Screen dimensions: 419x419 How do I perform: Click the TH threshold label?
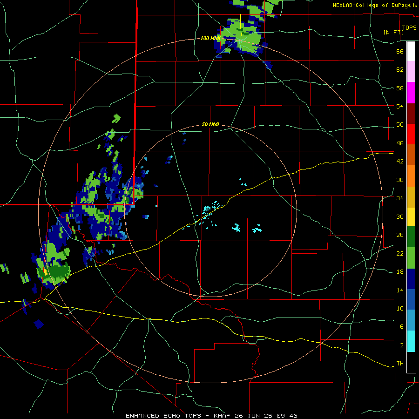tap(400, 364)
